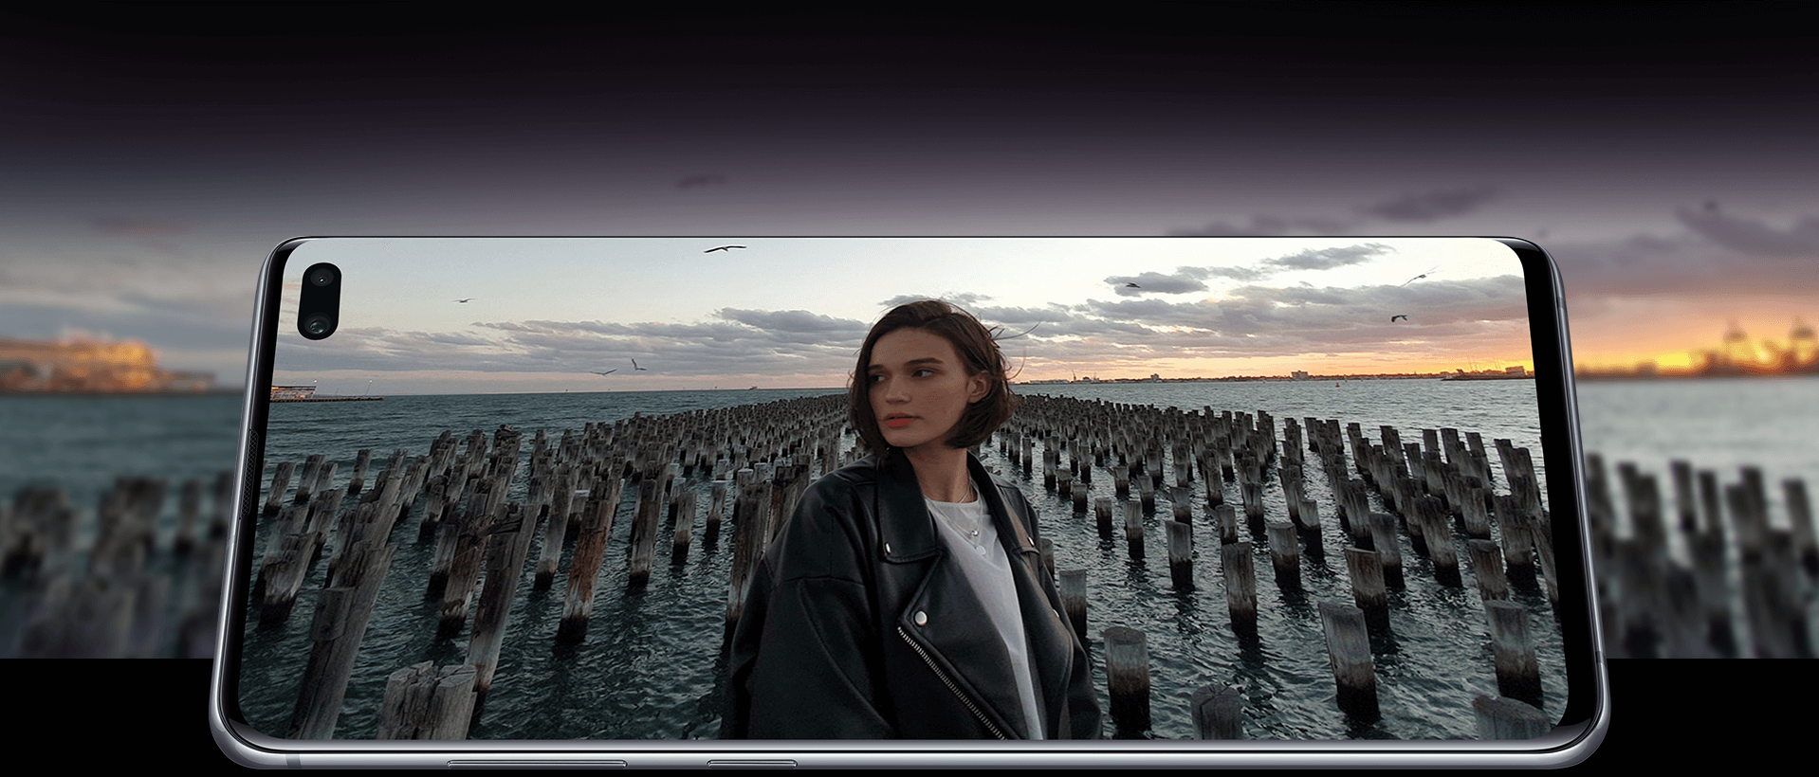Tap the lower front camera lens
The image size is (1819, 777).
pos(318,325)
